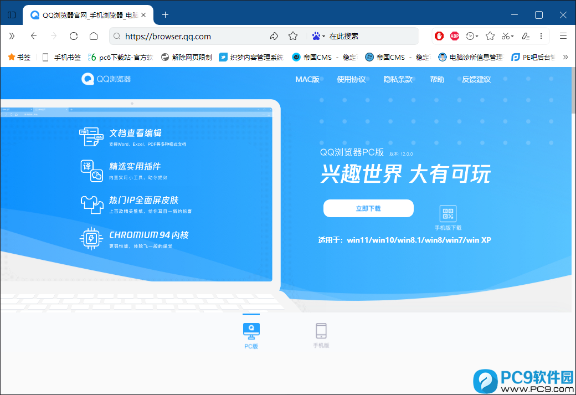Screen dimensions: 576x395
Task: Open 解除网页限制 bookmark
Action: (187, 57)
